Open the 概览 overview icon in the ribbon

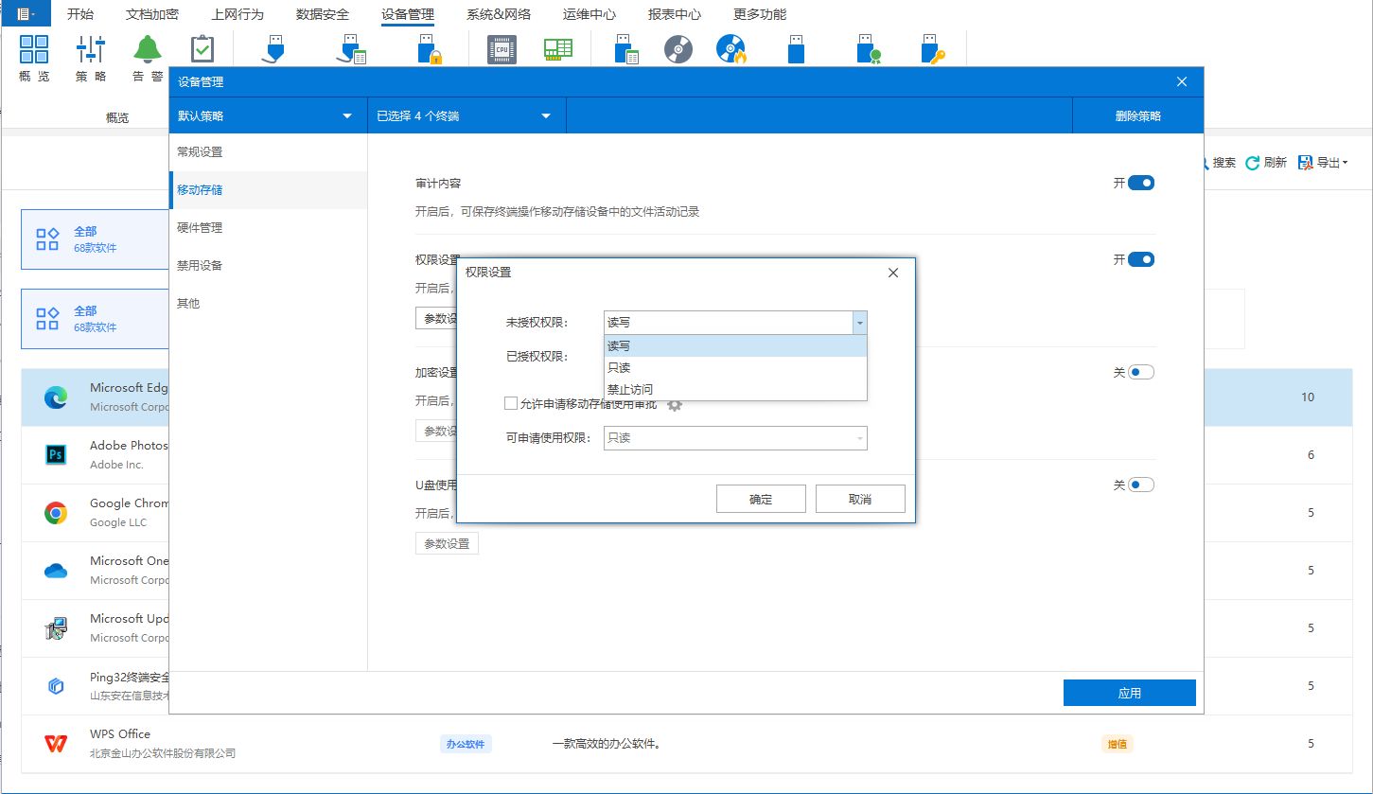coord(34,49)
